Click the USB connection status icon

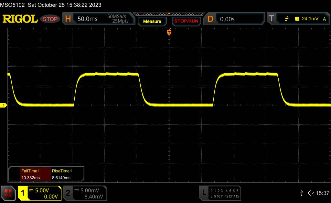click(x=302, y=193)
